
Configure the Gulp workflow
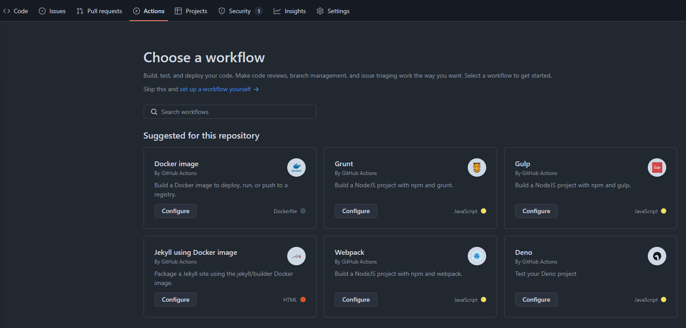tap(536, 211)
